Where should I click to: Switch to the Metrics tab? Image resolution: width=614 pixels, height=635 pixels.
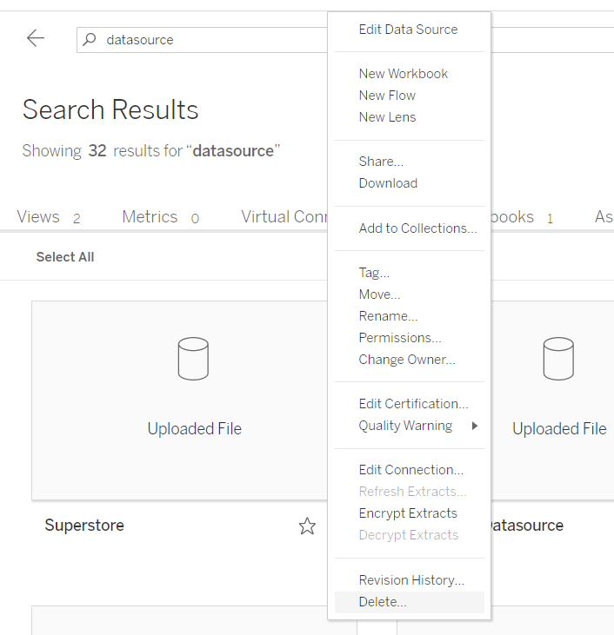pos(150,217)
